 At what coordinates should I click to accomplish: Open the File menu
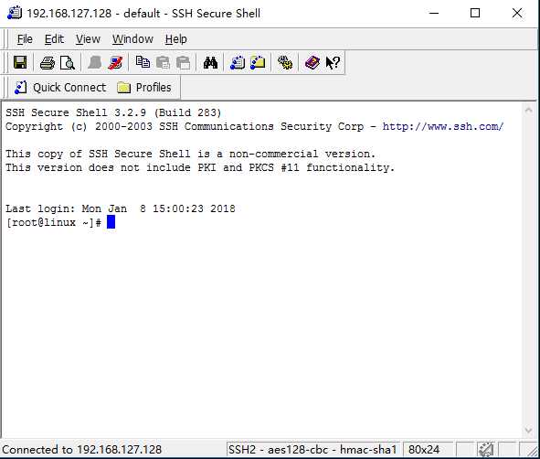[x=25, y=39]
